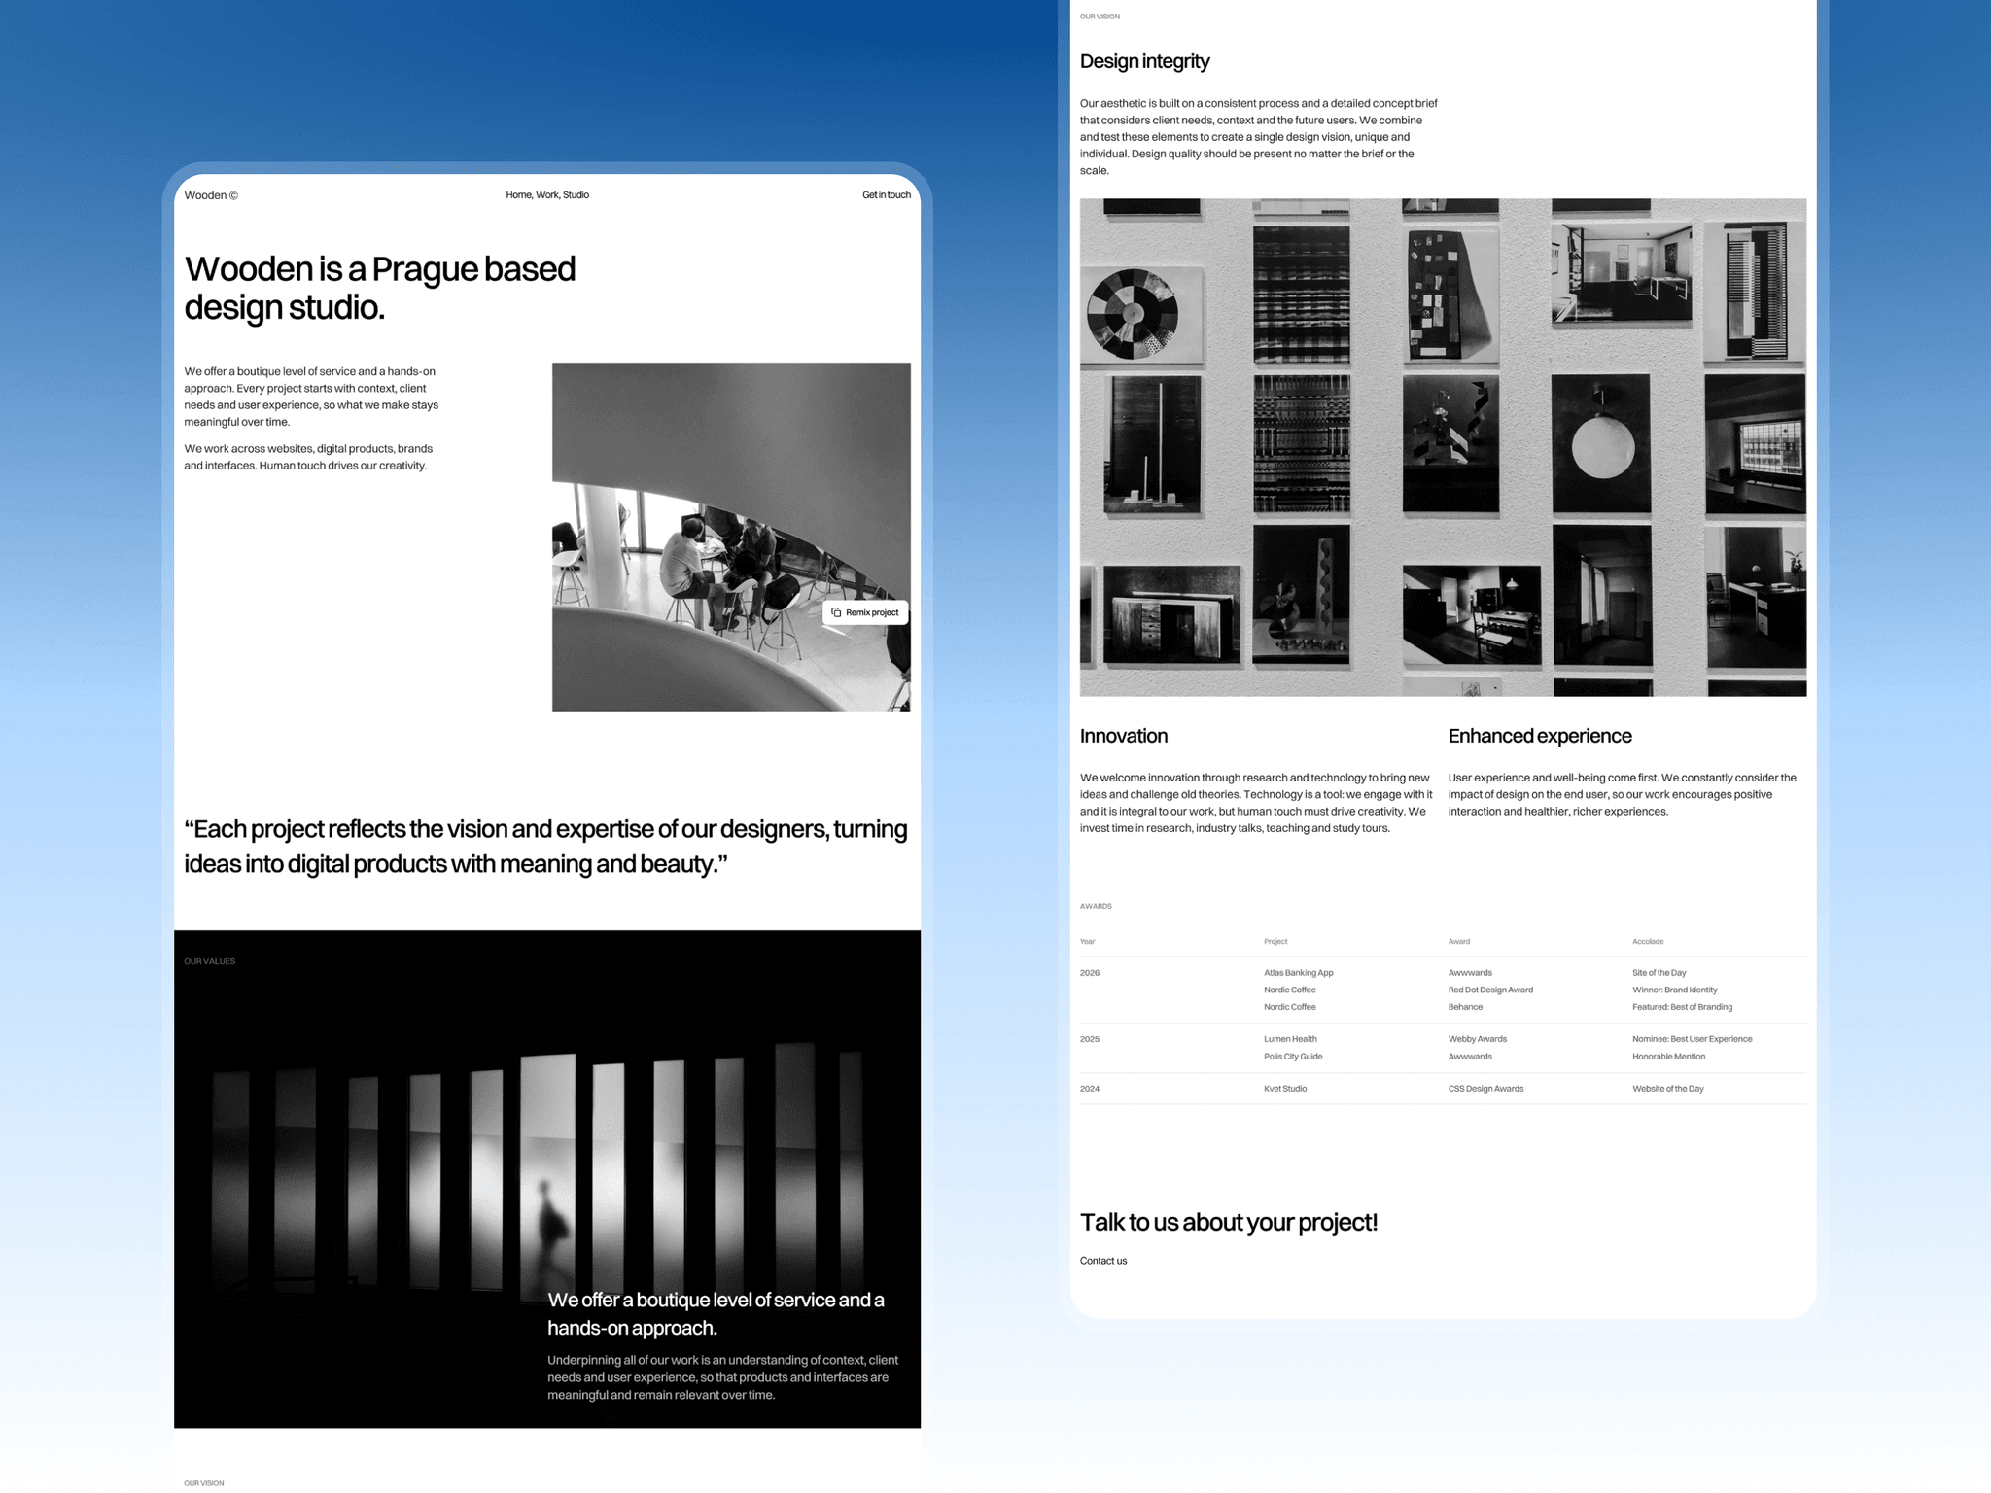This screenshot has height=1493, width=1991.
Task: Click the Atlas Banking App project entry
Action: [x=1299, y=973]
